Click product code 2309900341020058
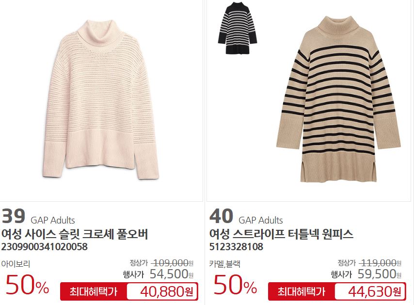This screenshot has width=414, height=305. (45, 247)
